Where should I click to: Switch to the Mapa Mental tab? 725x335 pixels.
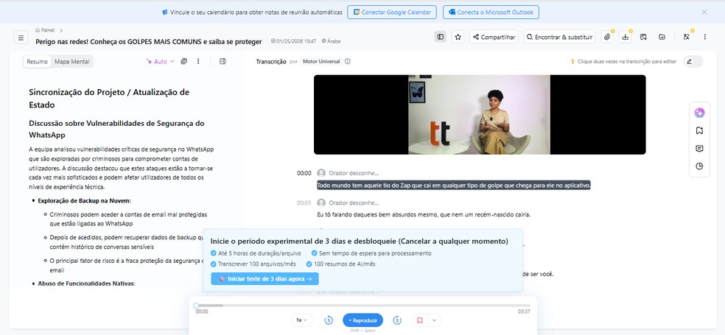(x=72, y=61)
